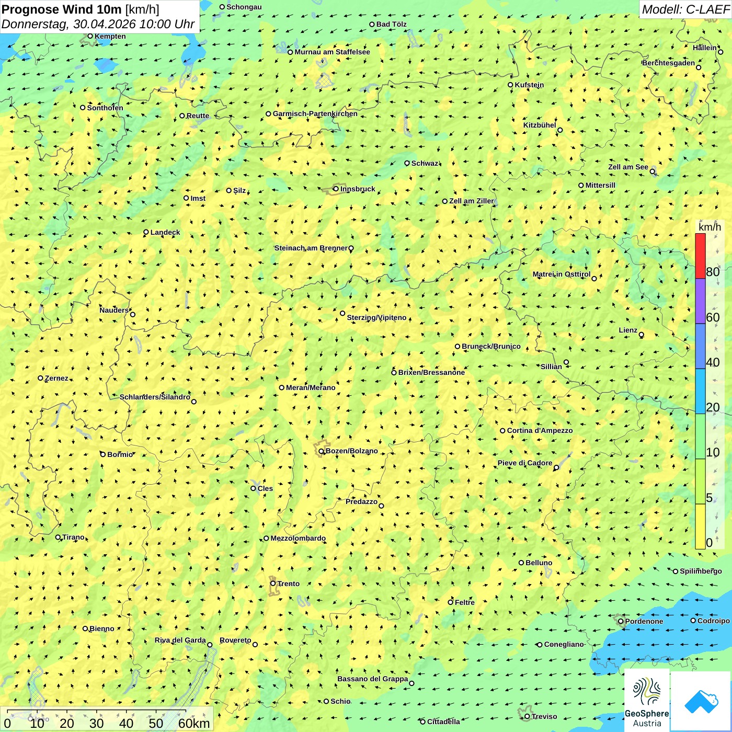Click the 'Kempten' label
The width and height of the screenshot is (732, 732).
pos(110,36)
